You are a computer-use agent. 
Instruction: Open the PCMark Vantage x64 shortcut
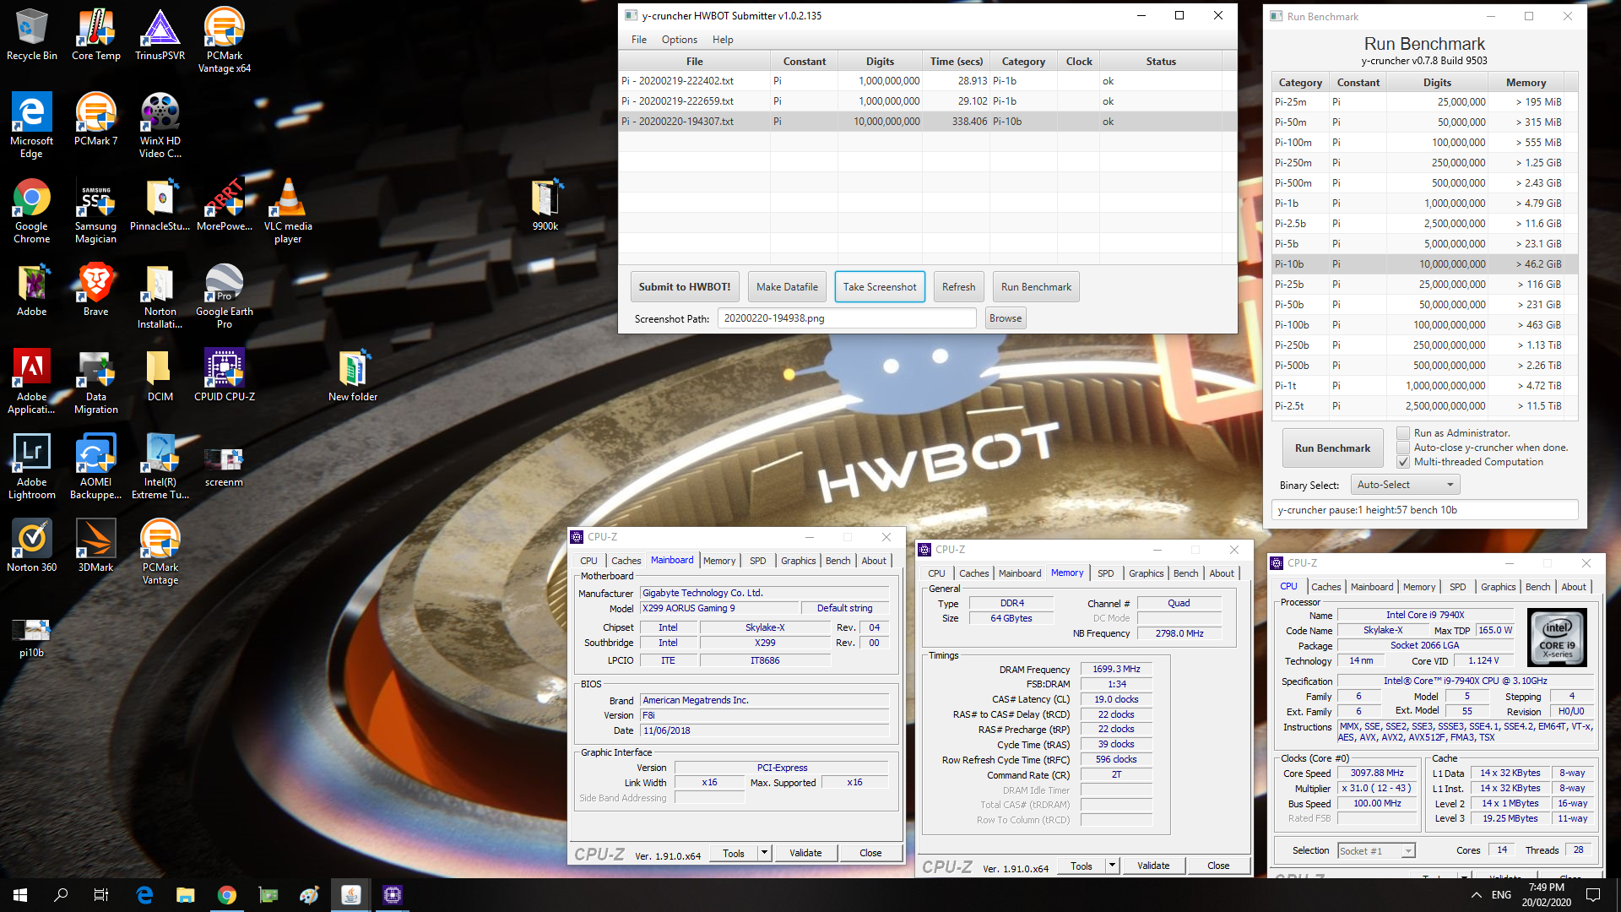225,39
